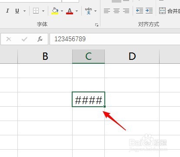Open the insert function fx dialog
This screenshot has width=180, height=157.
coord(40,39)
